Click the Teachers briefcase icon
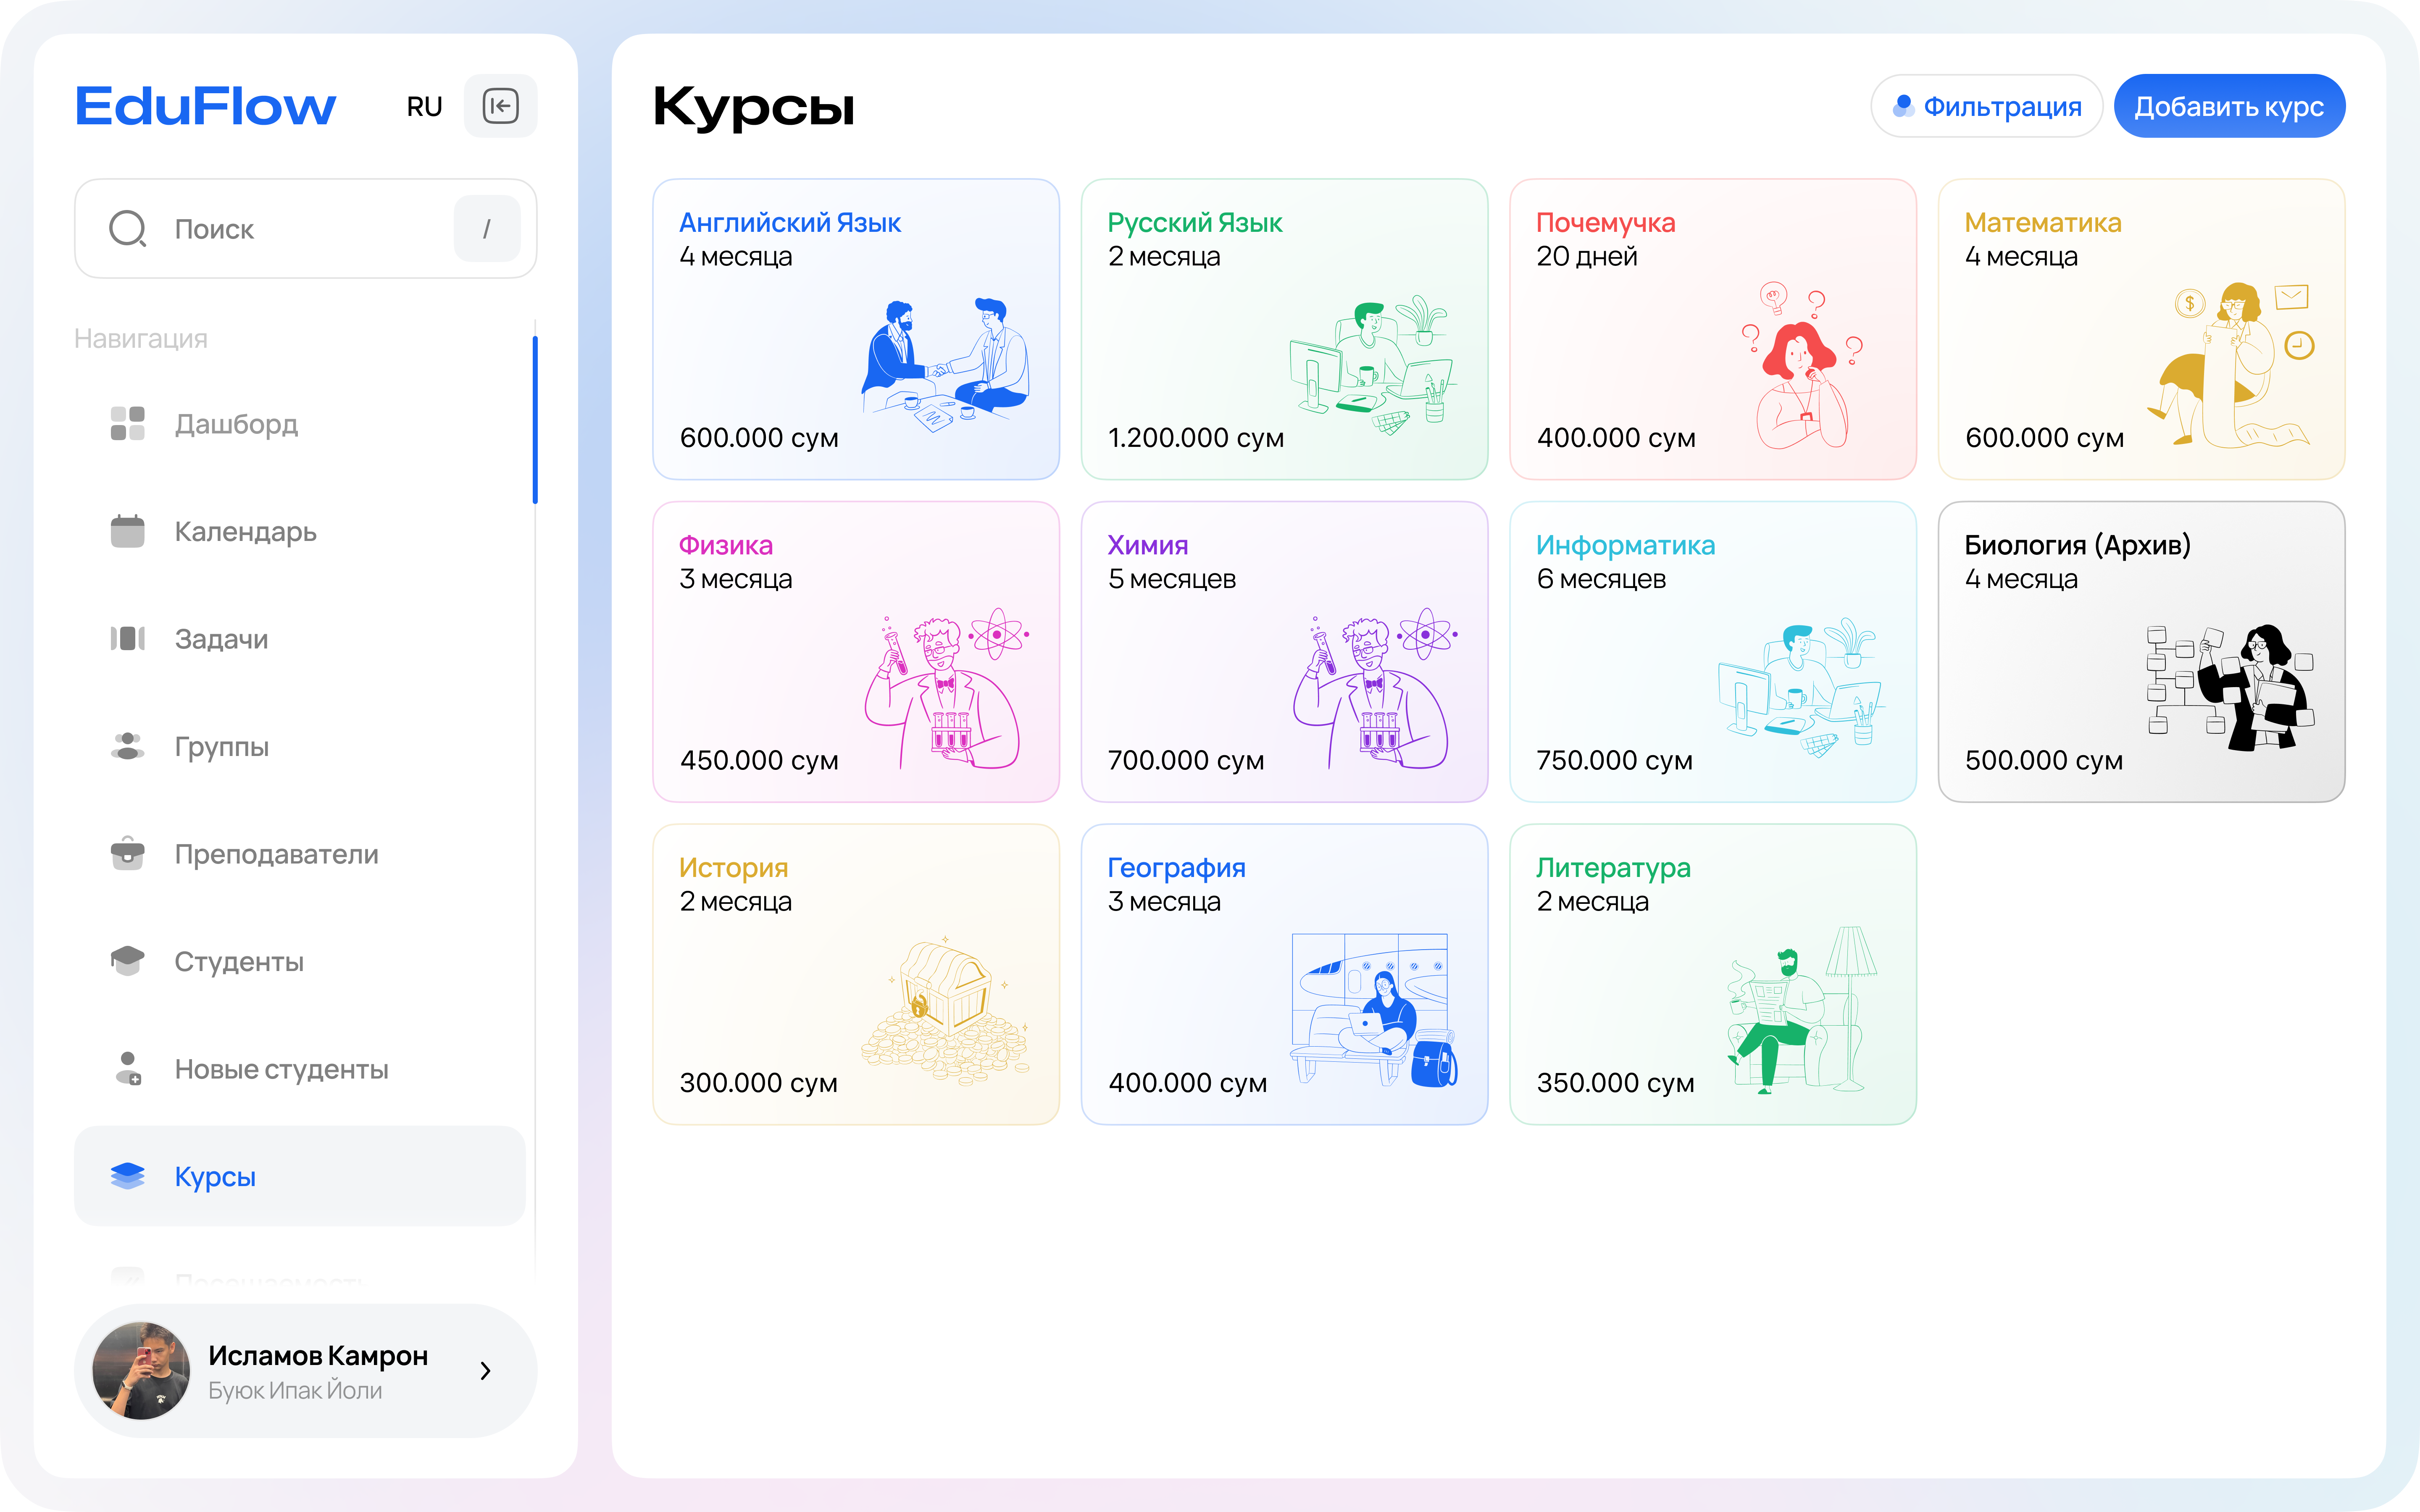2420x1512 pixels. (x=128, y=854)
